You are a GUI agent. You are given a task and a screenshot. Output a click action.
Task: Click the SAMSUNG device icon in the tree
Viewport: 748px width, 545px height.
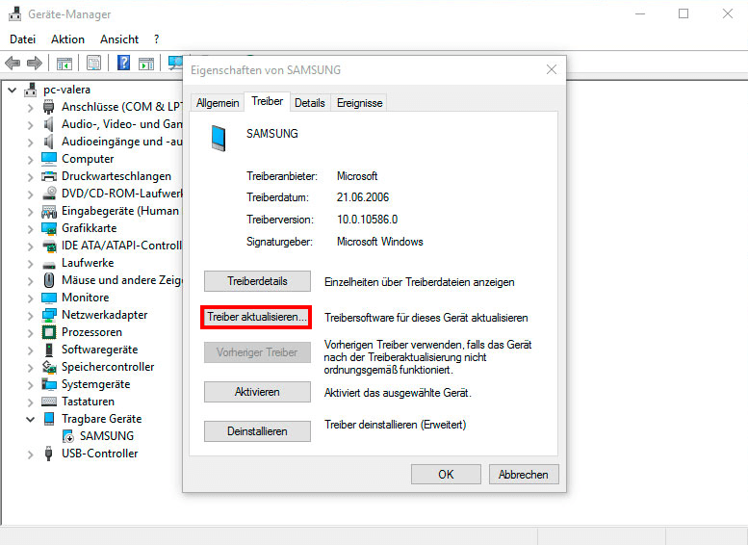pyautogui.click(x=67, y=436)
